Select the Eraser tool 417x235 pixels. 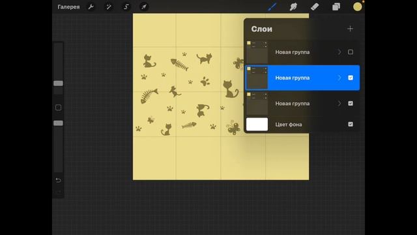pos(315,7)
